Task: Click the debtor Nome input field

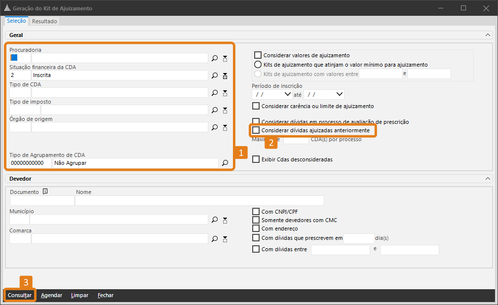Action: click(x=199, y=200)
